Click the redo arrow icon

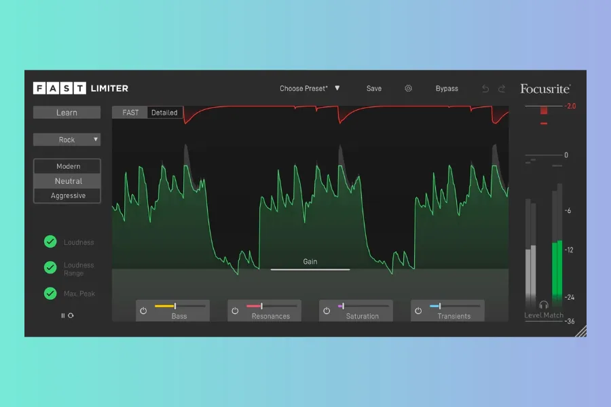[x=502, y=89]
